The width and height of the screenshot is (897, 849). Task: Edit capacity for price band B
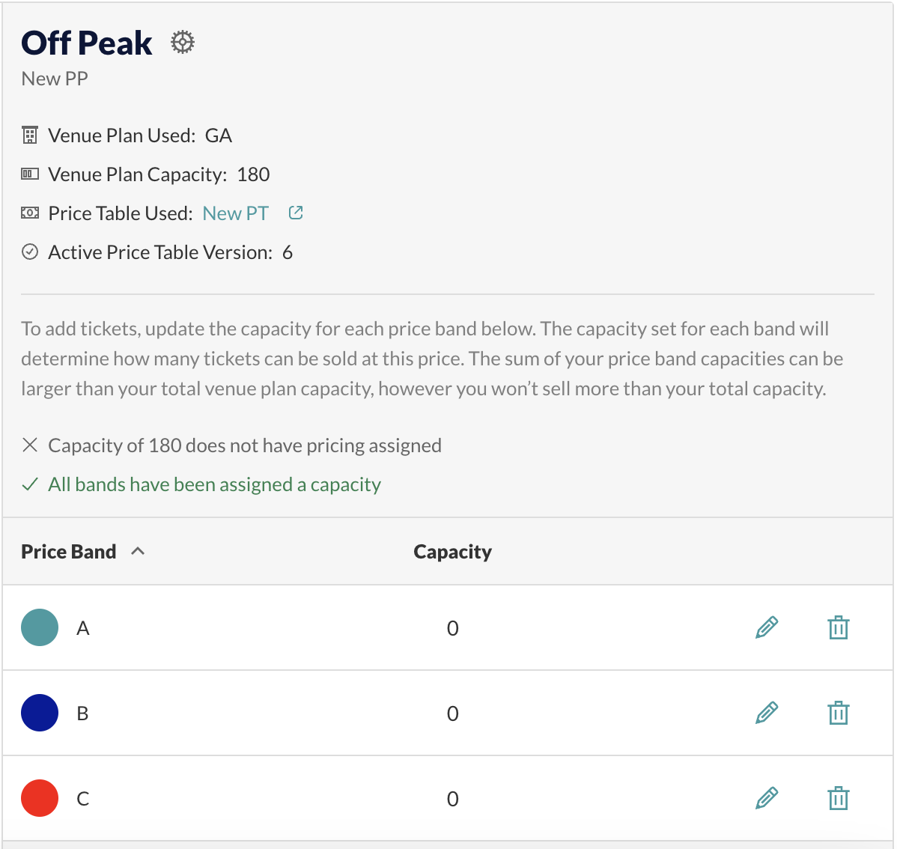[x=767, y=713]
